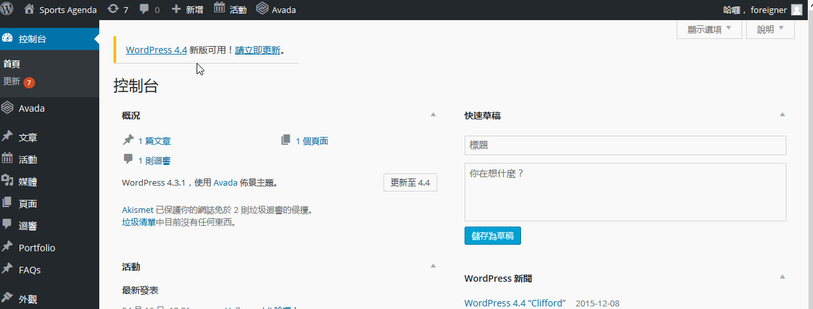This screenshot has width=813, height=309.
Task: Open WordPress 4.4 "Clifford" news link
Action: [515, 303]
